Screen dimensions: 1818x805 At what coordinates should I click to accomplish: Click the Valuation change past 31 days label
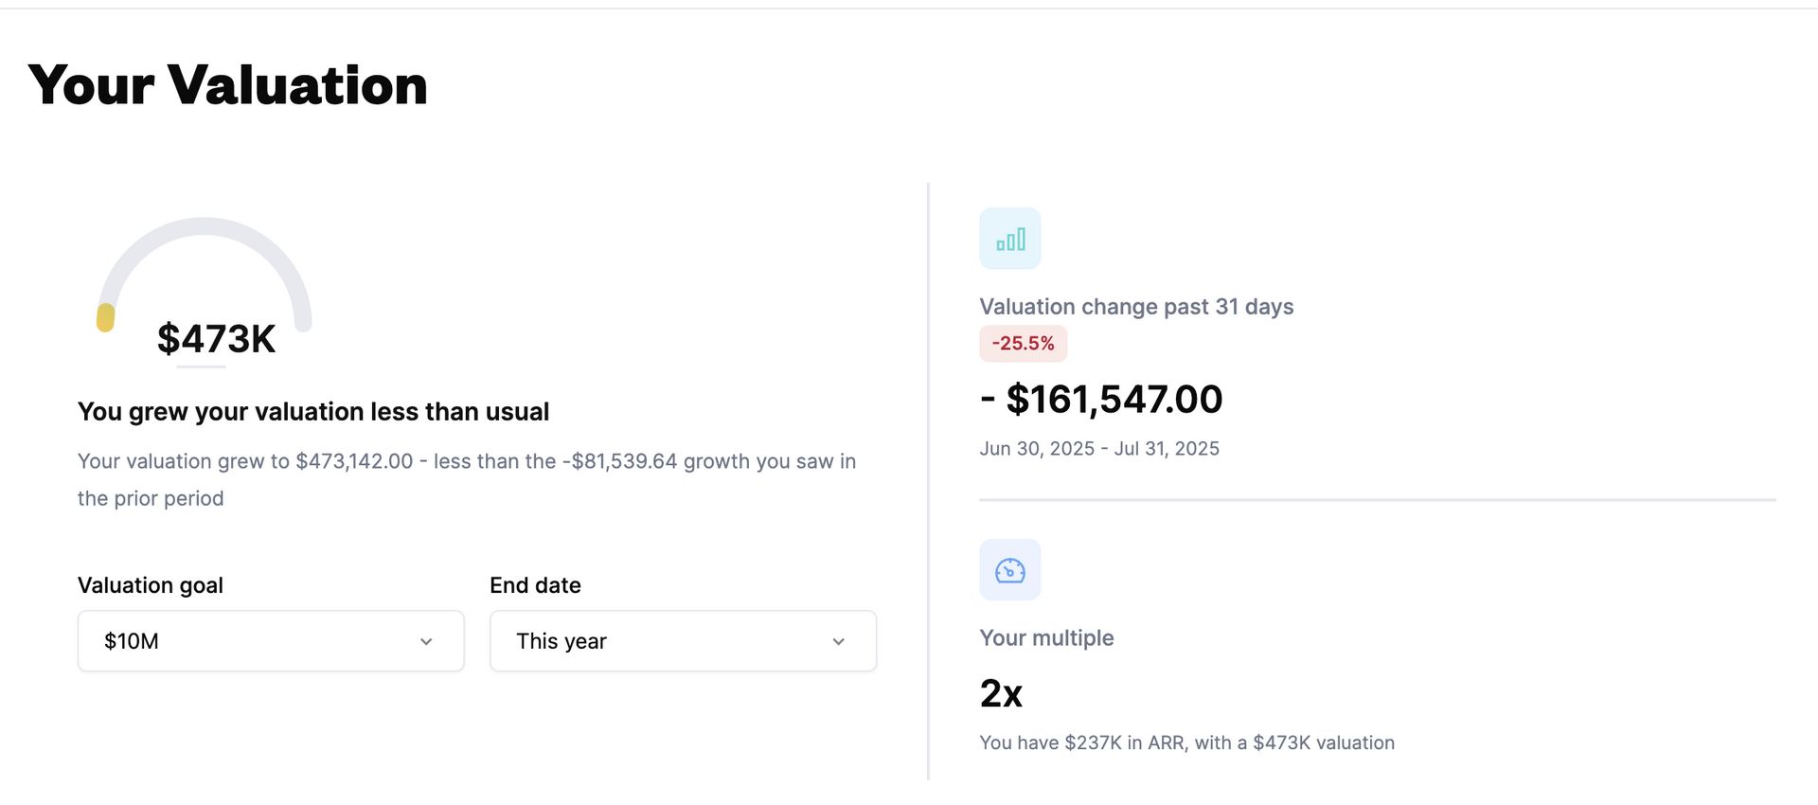coord(1136,307)
